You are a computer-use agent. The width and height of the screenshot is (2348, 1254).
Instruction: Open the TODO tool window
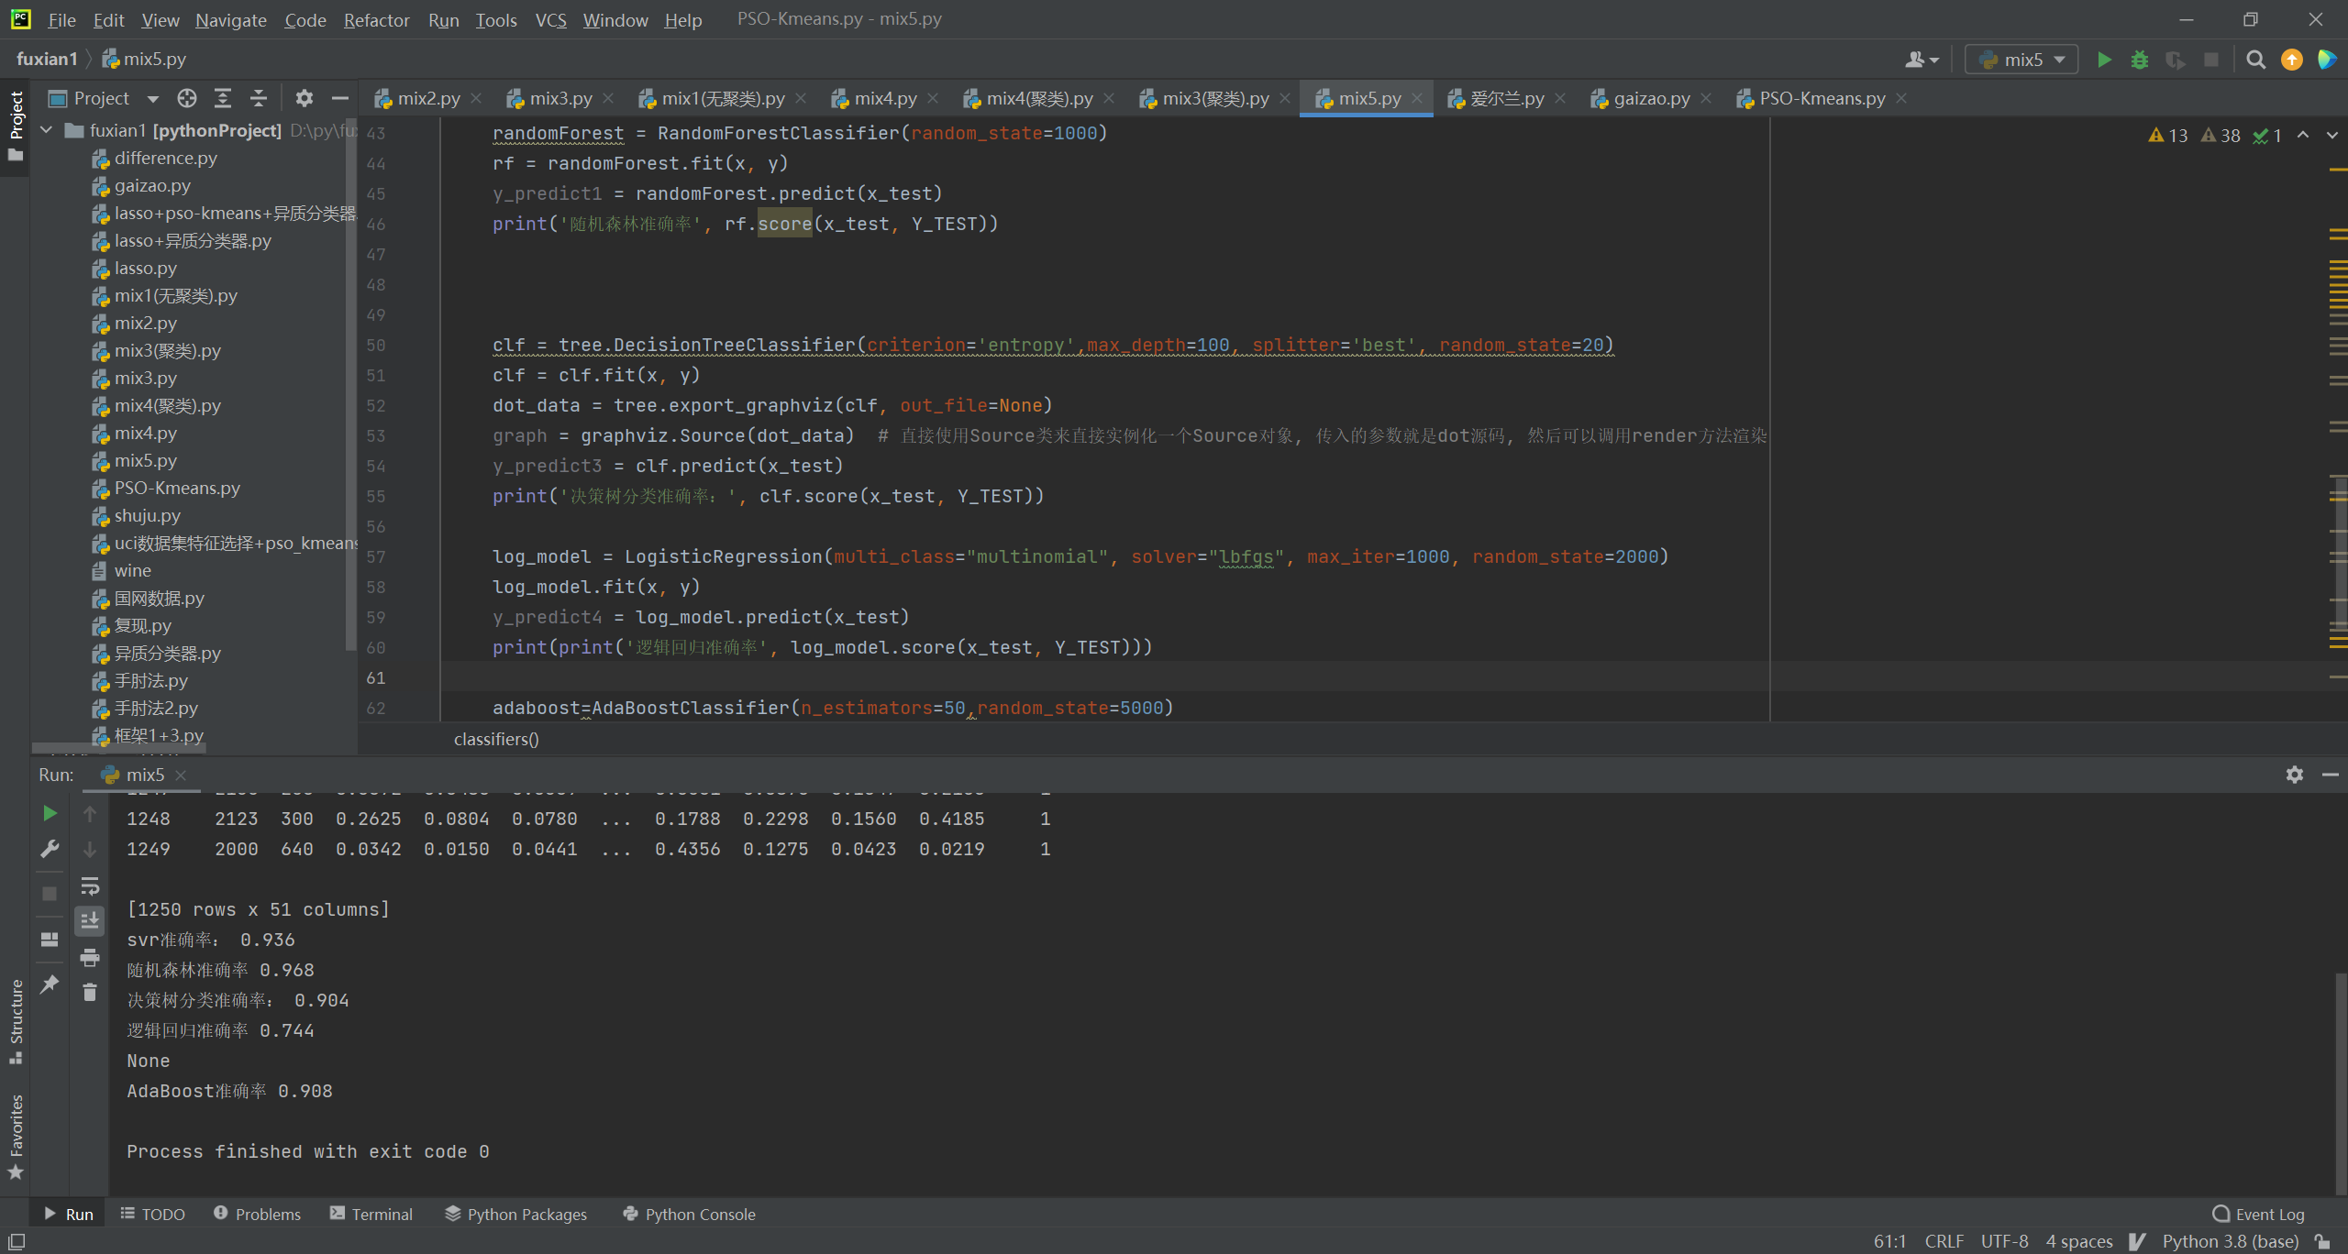coord(152,1214)
